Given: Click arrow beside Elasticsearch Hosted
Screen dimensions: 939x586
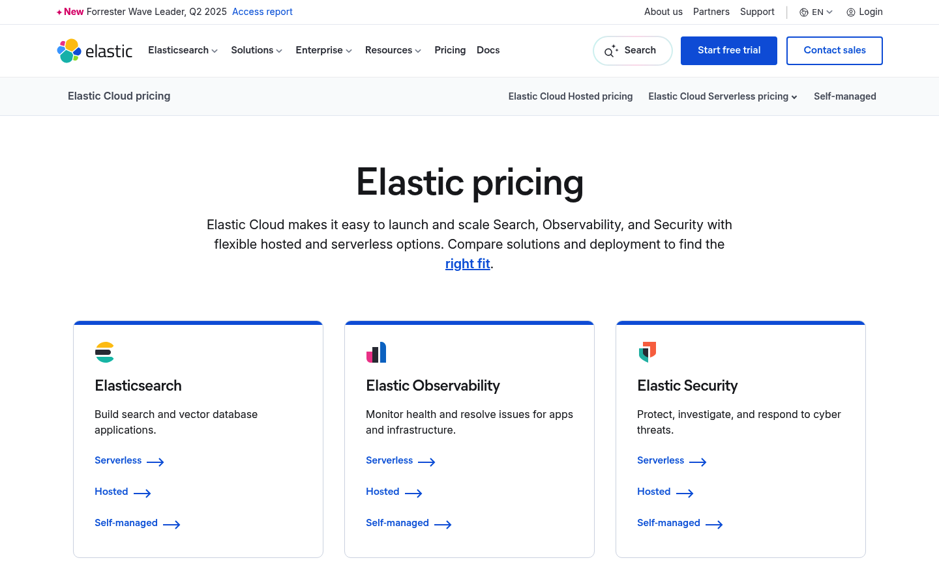Looking at the screenshot, I should (x=142, y=493).
